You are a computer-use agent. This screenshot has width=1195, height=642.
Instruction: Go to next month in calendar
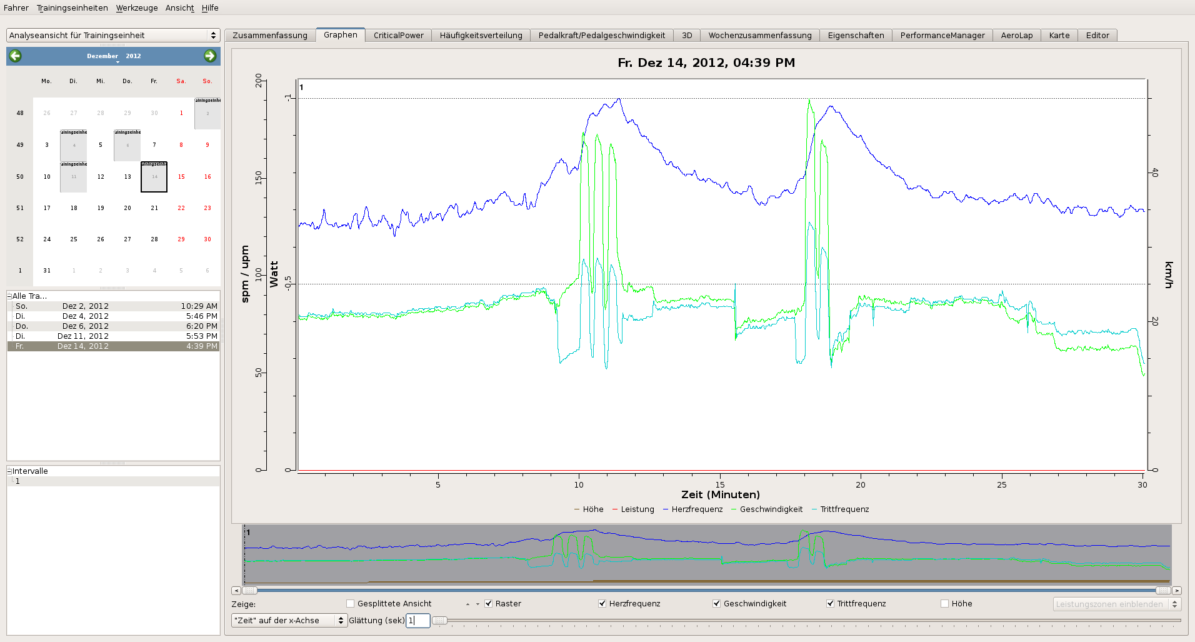coord(210,56)
